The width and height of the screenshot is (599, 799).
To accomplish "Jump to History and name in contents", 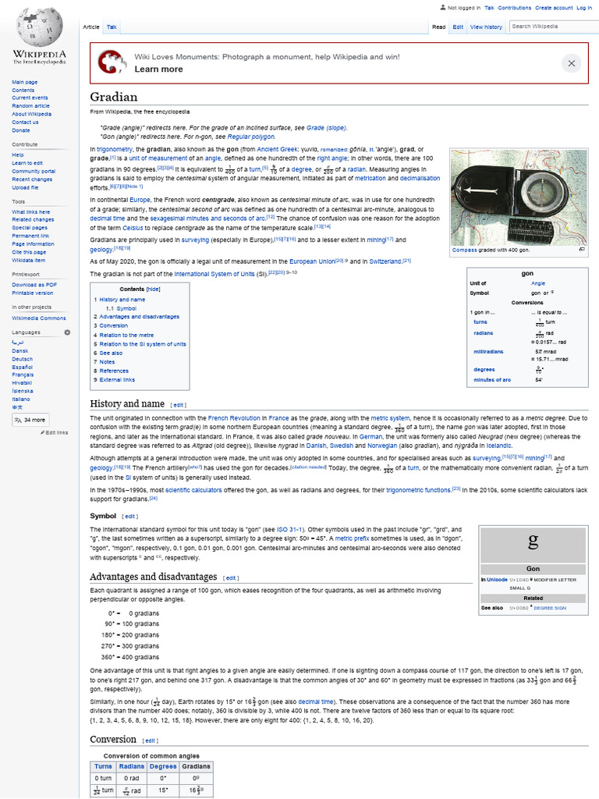I will tap(122, 300).
